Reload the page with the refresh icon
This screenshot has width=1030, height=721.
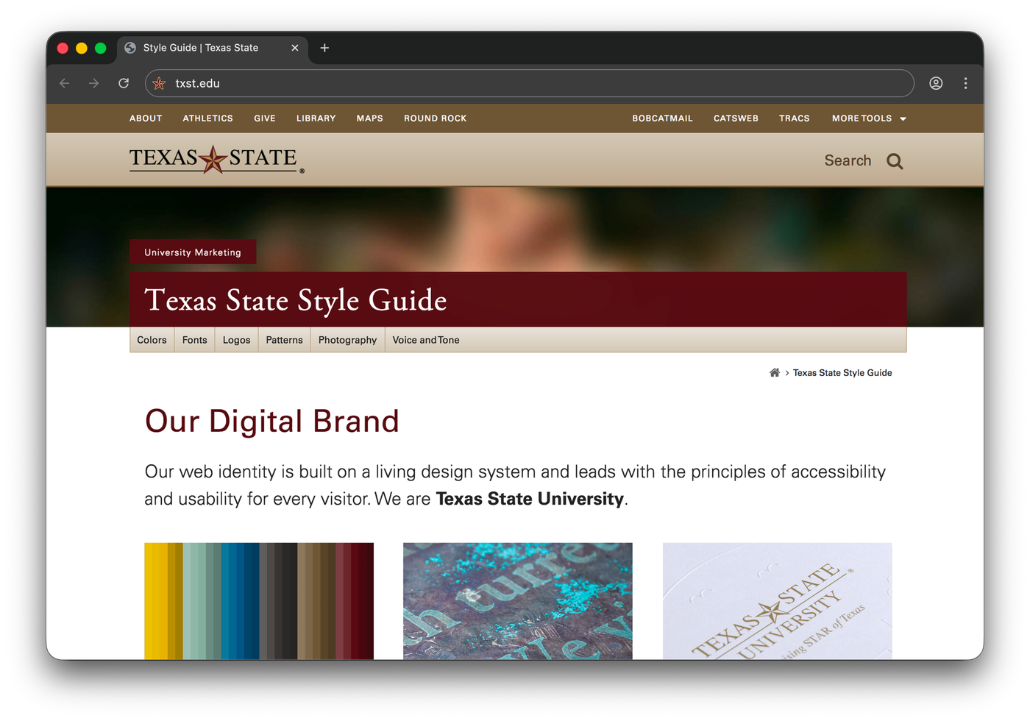(x=124, y=83)
